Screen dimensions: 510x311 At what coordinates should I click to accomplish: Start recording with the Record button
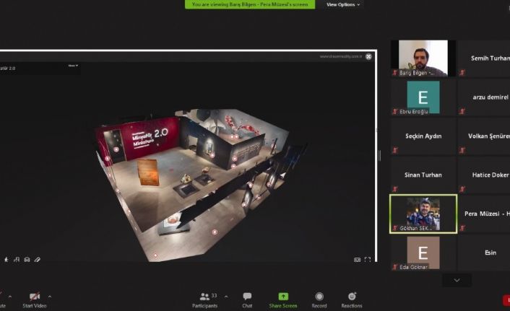click(x=319, y=299)
